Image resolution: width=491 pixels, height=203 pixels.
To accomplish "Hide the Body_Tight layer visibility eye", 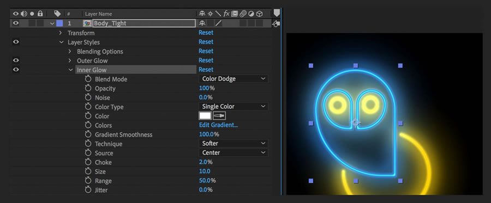I will point(16,23).
